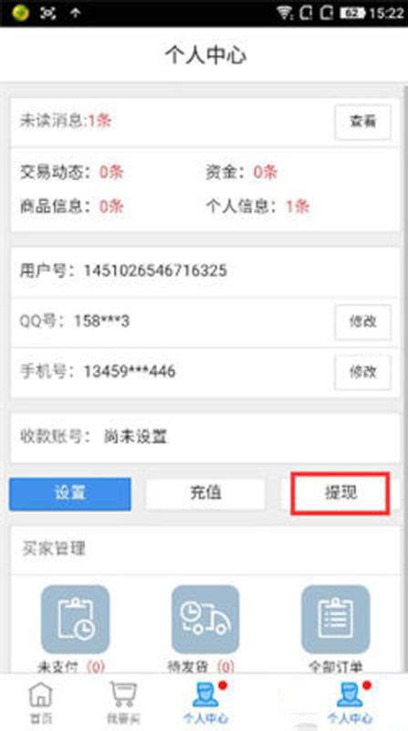Tap the blue 设置 button

70,493
